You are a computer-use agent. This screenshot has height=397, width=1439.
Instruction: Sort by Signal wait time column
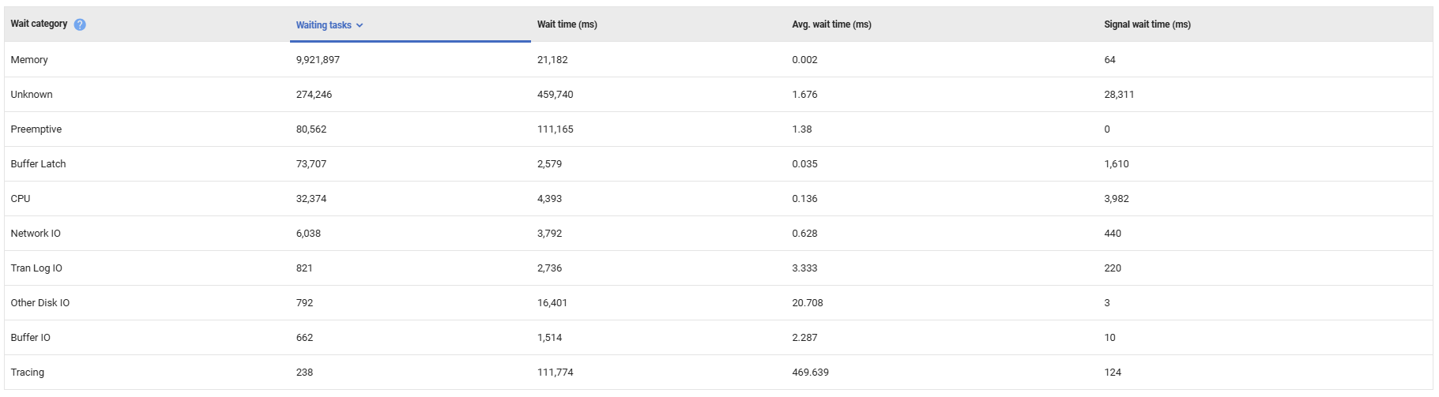(1147, 24)
